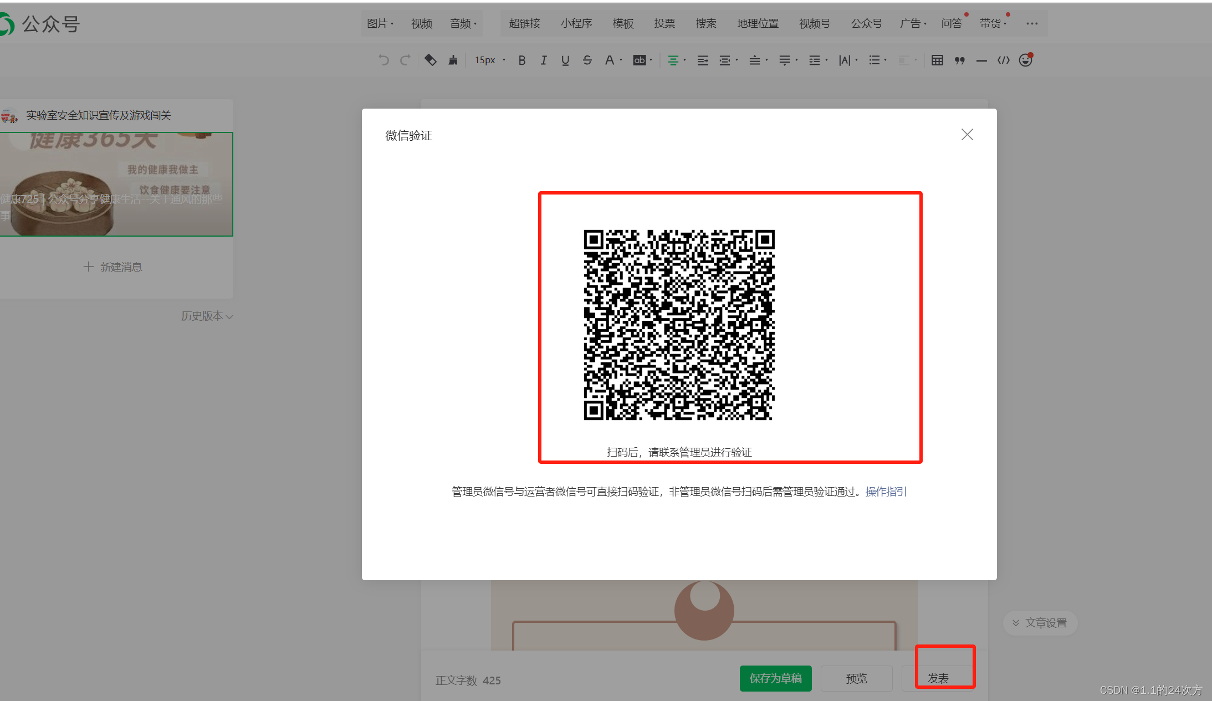Close the 微信验证 dialog

coord(967,135)
